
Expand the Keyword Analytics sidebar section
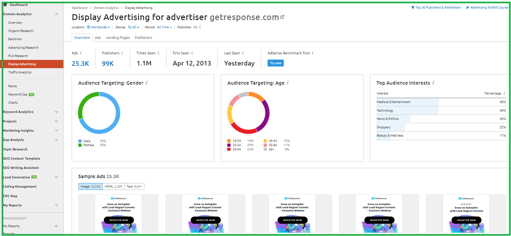point(56,112)
